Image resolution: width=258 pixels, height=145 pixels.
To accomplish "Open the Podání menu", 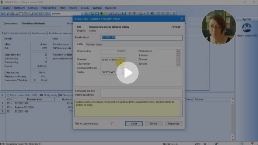I will click(73, 8).
